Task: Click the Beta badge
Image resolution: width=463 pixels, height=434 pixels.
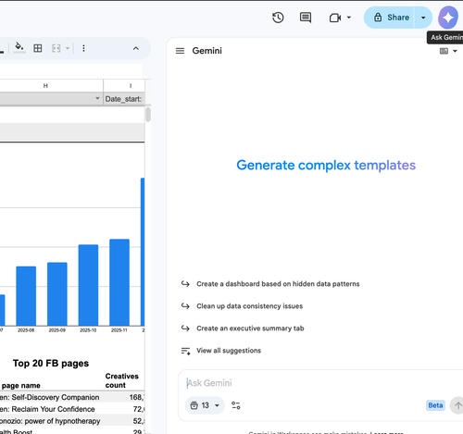Action: [435, 405]
